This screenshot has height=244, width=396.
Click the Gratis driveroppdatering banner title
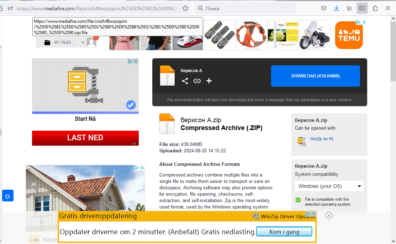click(x=98, y=216)
